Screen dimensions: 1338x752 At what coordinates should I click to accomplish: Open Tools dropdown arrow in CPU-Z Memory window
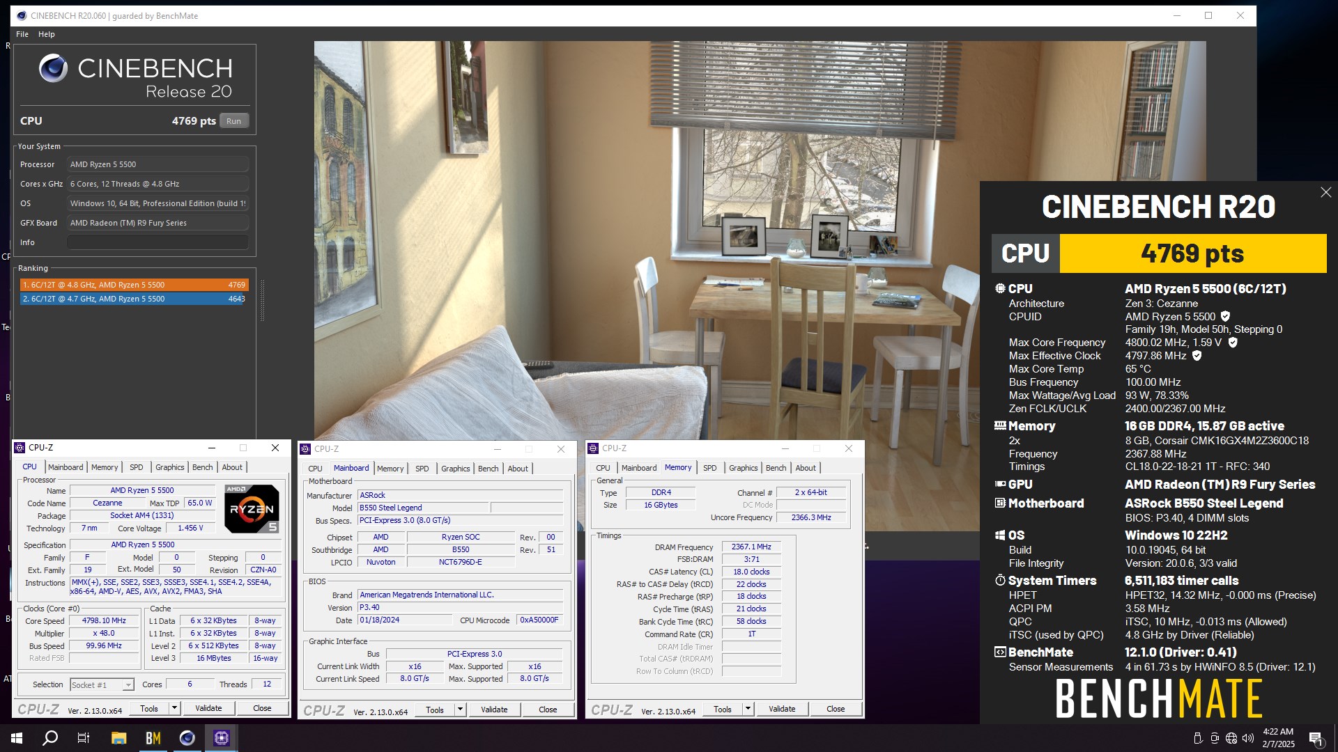click(x=748, y=709)
